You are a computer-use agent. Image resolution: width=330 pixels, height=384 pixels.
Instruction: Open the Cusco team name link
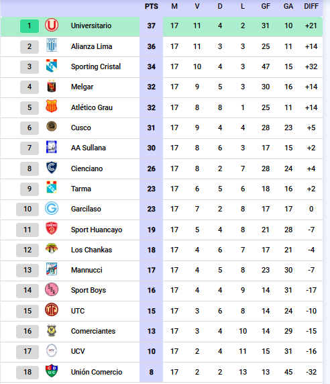click(x=81, y=128)
